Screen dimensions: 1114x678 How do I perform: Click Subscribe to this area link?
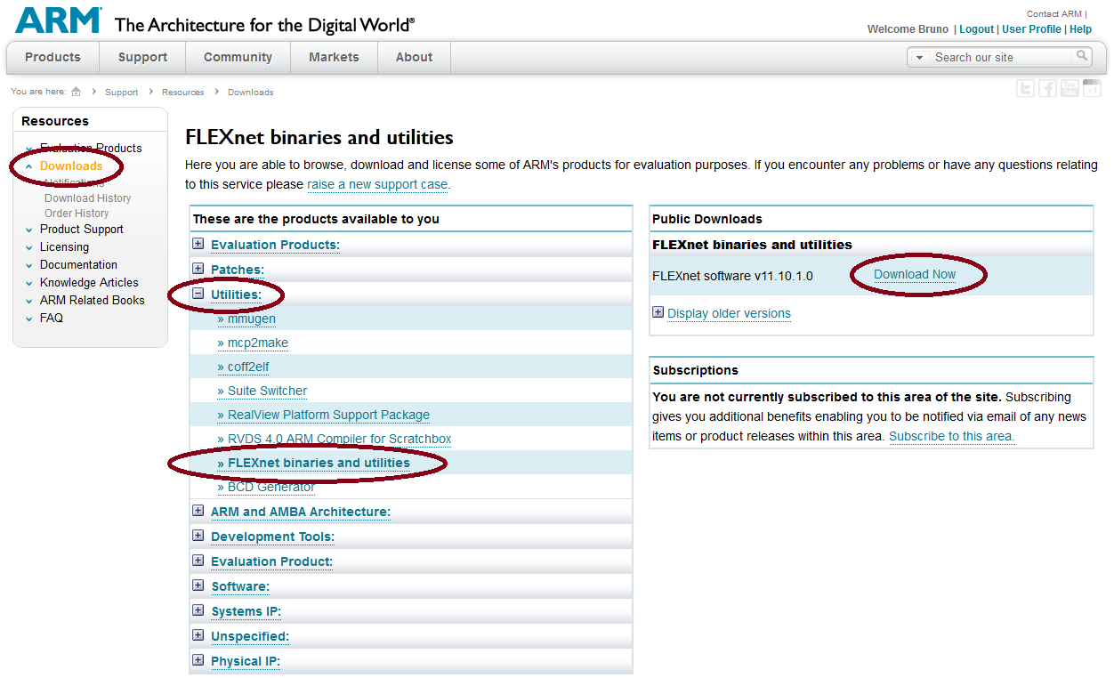(x=951, y=436)
